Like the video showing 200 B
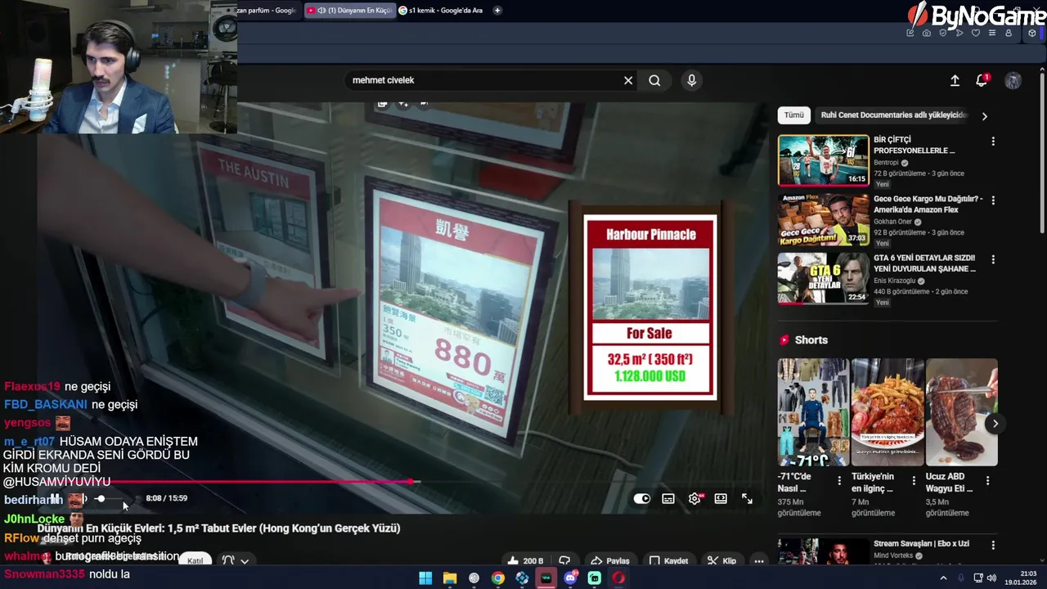The image size is (1047, 589). pyautogui.click(x=524, y=561)
